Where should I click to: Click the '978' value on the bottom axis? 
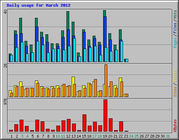tap(5, 101)
